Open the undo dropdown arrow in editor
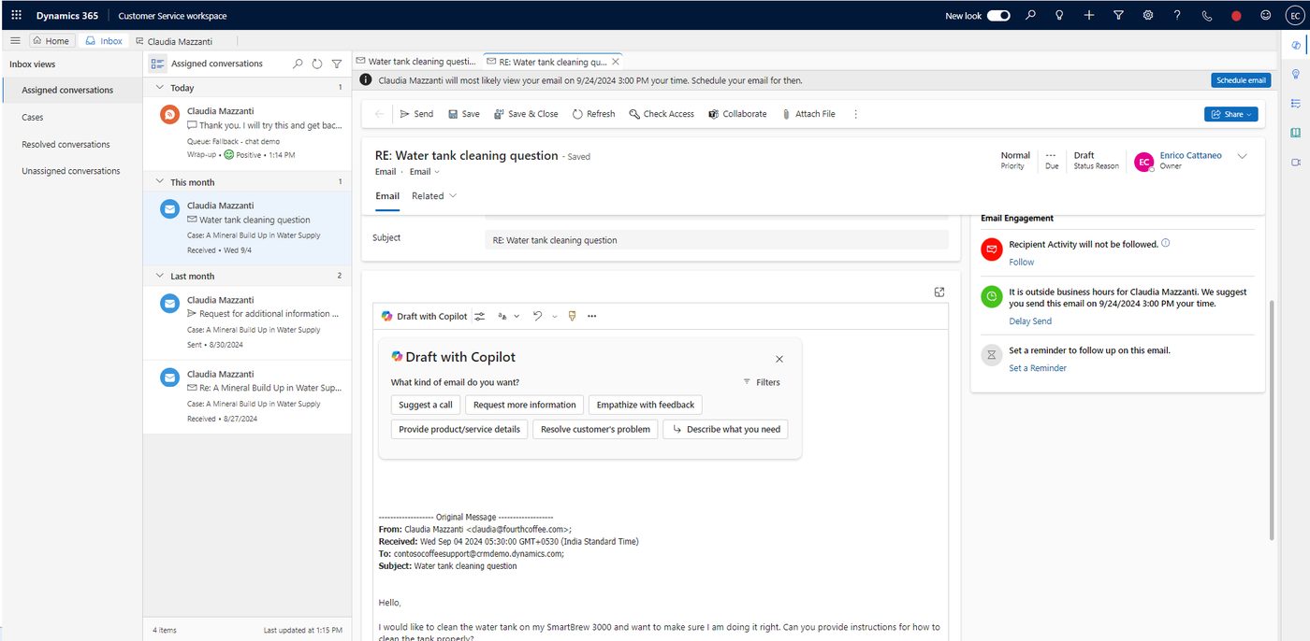This screenshot has height=641, width=1310. point(553,317)
